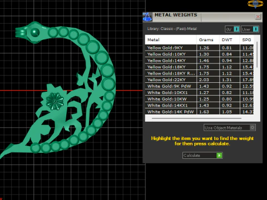This screenshot has width=267, height=200.
Task: Click the flower ornament on the green model
Action: 55,101
